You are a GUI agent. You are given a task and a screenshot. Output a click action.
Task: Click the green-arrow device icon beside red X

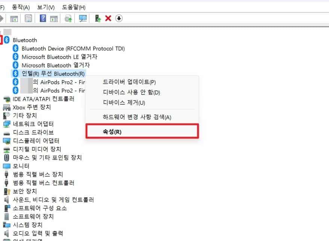click(98, 18)
